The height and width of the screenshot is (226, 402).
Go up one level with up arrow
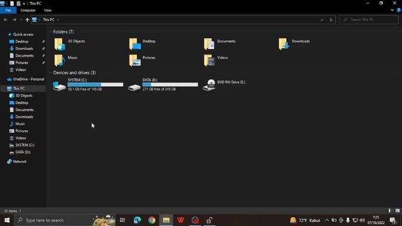[27, 19]
